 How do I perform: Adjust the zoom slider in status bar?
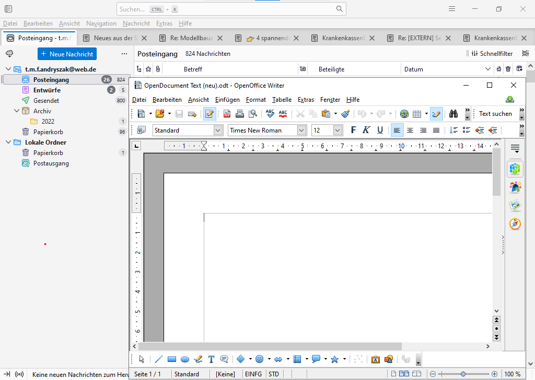pyautogui.click(x=463, y=374)
